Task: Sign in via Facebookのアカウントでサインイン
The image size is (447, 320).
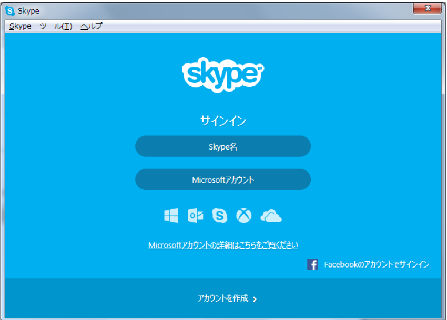Action: 377,264
